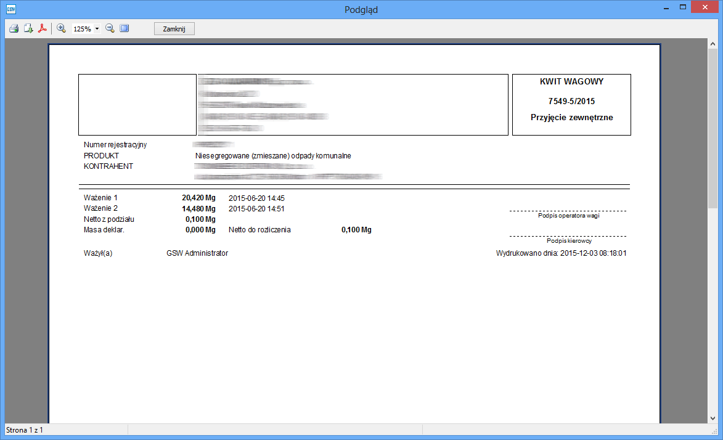Image resolution: width=723 pixels, height=440 pixels.
Task: Open the 125% zoom level dropdown arrow
Action: (x=97, y=29)
